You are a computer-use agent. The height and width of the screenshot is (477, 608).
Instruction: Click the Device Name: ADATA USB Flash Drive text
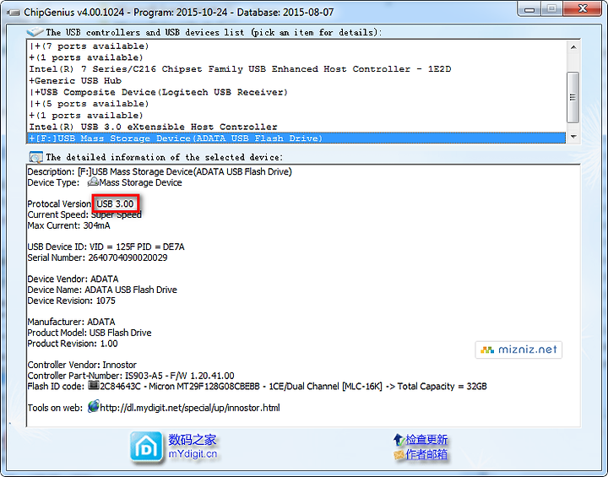(x=102, y=290)
